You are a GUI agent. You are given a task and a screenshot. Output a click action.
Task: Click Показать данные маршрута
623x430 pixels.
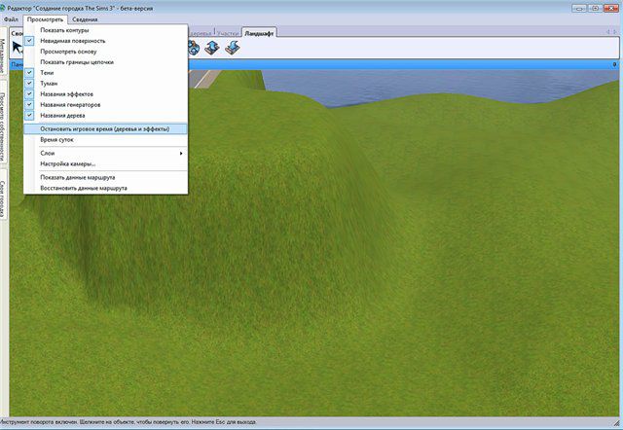(x=78, y=178)
